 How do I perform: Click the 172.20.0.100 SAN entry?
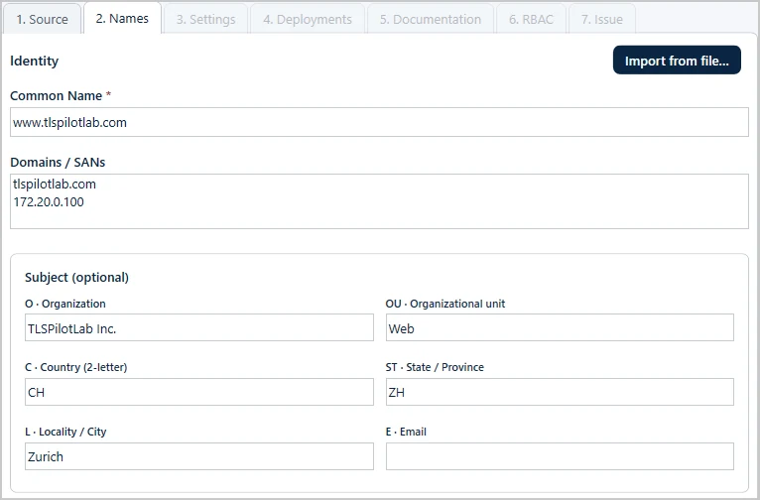[49, 202]
